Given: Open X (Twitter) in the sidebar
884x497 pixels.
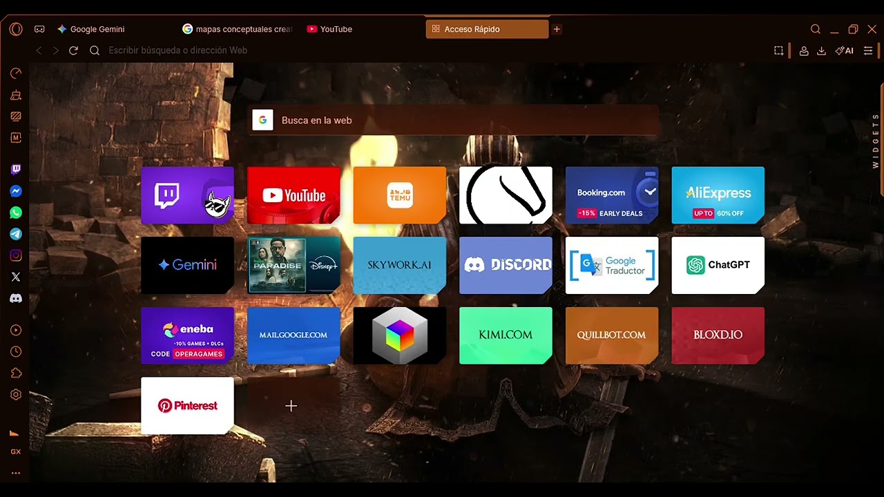Looking at the screenshot, I should [16, 277].
